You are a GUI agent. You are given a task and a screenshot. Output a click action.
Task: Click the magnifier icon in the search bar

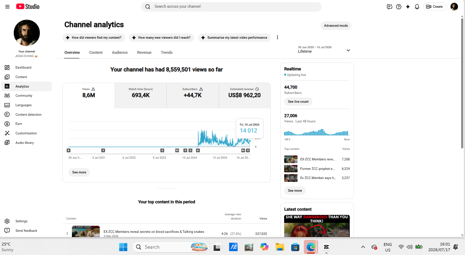tap(148, 7)
